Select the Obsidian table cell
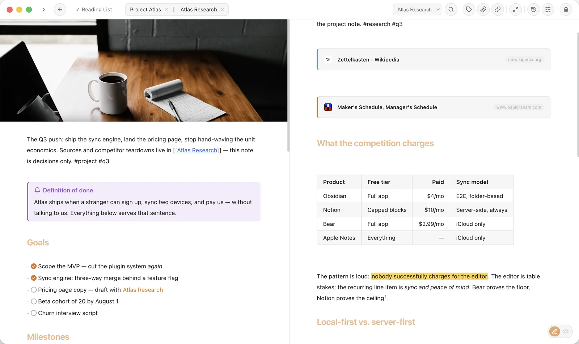The width and height of the screenshot is (579, 344). (x=339, y=196)
